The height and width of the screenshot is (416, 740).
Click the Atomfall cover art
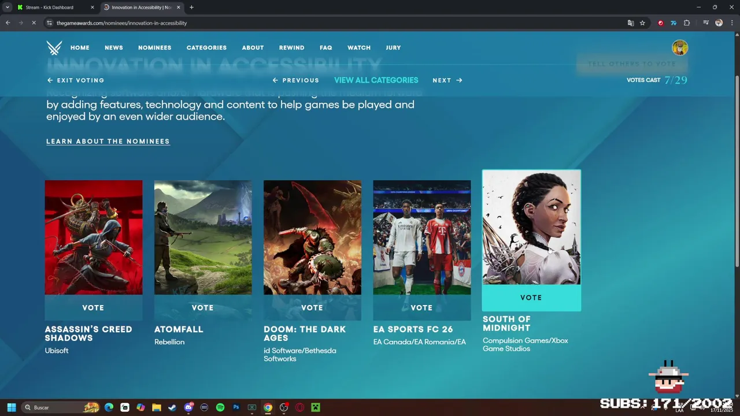203,237
